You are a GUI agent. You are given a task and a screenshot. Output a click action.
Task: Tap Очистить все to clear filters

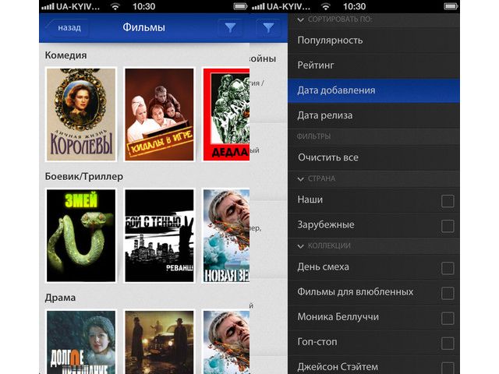tap(373, 157)
